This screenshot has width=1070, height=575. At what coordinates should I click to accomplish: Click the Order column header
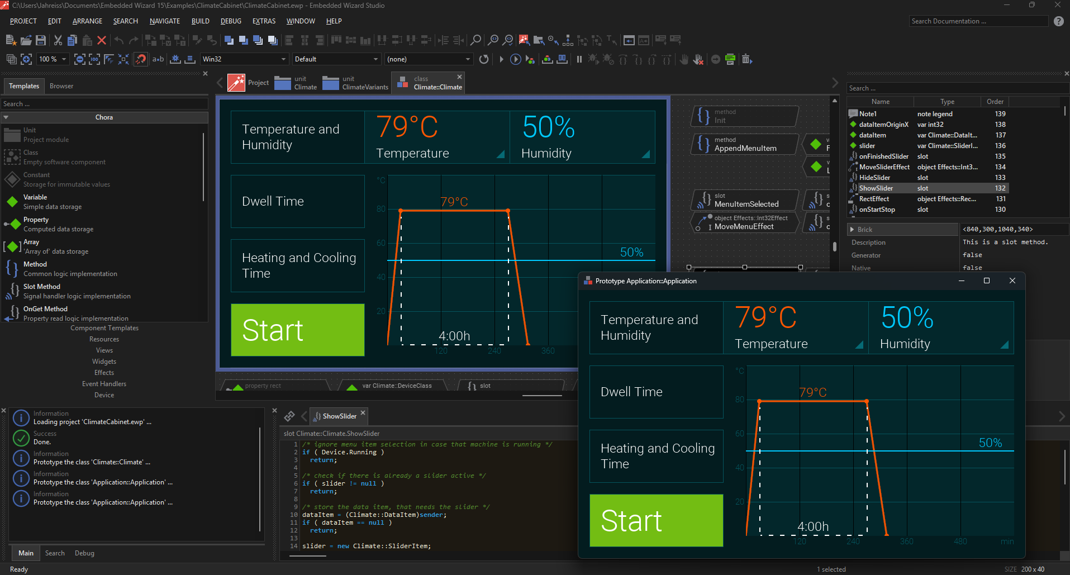tap(995, 102)
